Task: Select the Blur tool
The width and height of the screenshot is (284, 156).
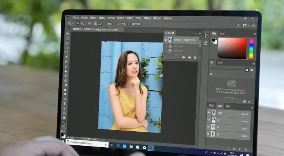Action: (65, 90)
